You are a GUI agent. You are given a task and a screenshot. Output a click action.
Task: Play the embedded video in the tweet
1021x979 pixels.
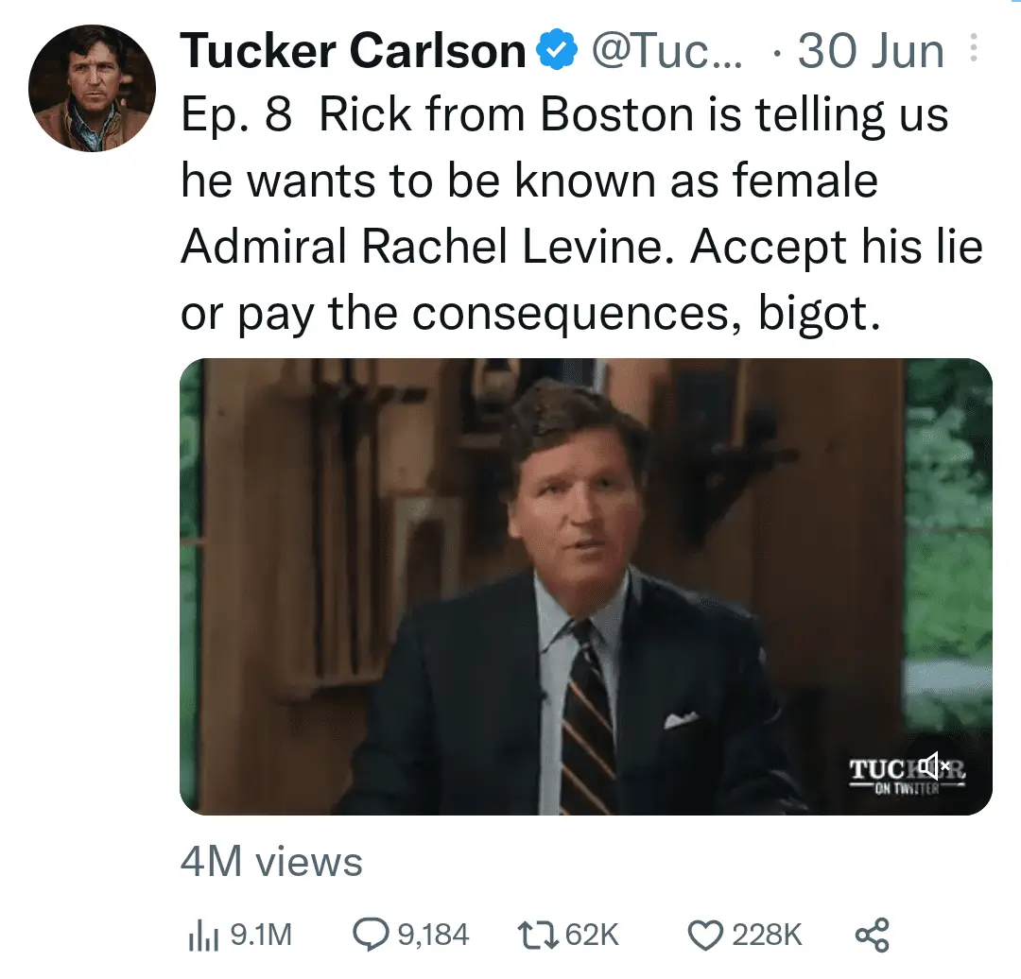coord(585,586)
